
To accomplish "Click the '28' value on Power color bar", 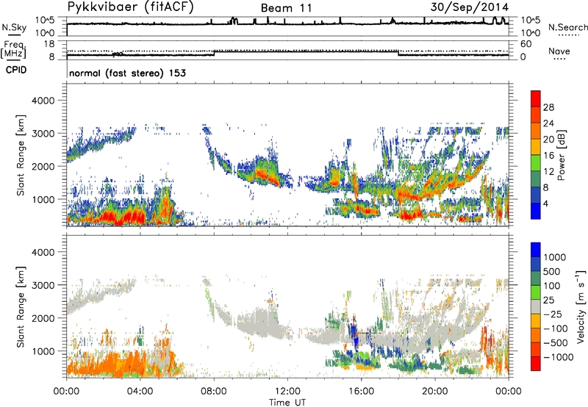I will pos(548,107).
